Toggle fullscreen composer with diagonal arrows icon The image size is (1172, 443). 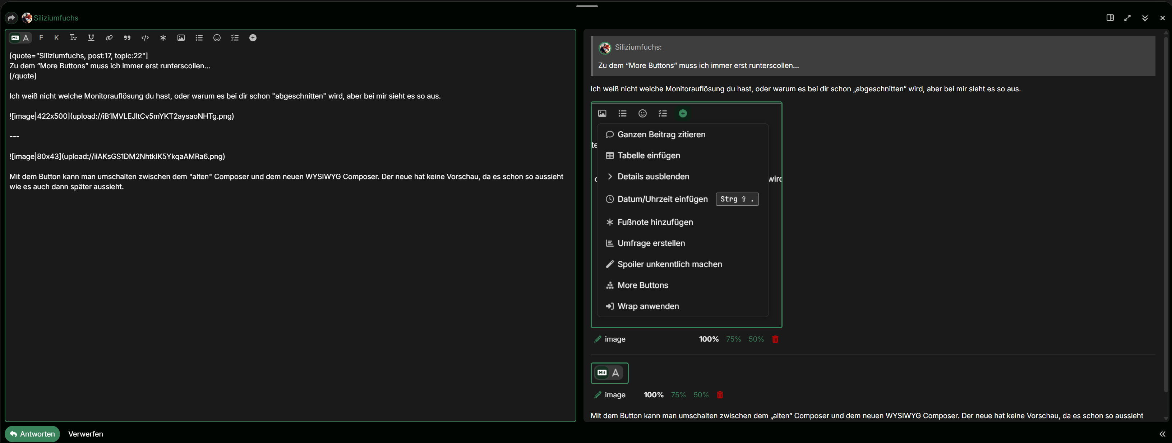pyautogui.click(x=1127, y=18)
